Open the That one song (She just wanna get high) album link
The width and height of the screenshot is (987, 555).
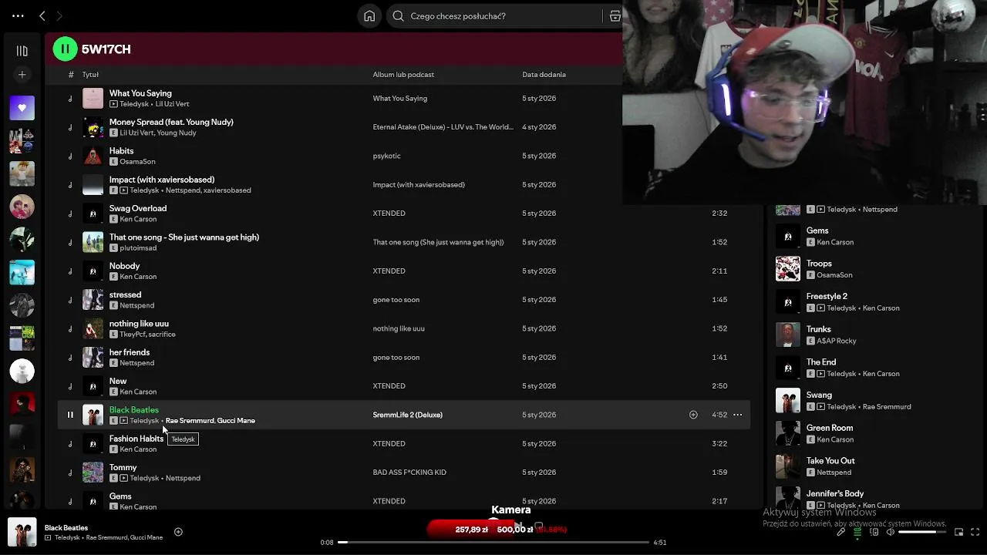tap(438, 242)
